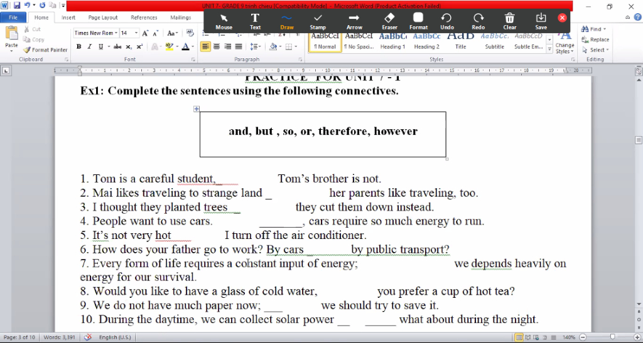Click Undo in the Quick Access Toolbar
Image resolution: width=643 pixels, height=343 pixels.
27,5
